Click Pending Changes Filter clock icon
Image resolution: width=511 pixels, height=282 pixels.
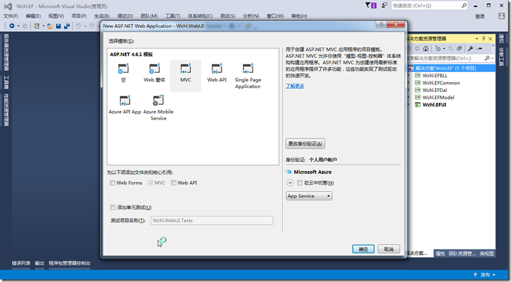click(438, 48)
